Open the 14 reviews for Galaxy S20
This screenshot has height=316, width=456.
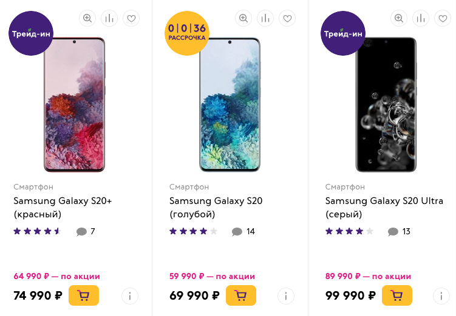[x=243, y=231]
